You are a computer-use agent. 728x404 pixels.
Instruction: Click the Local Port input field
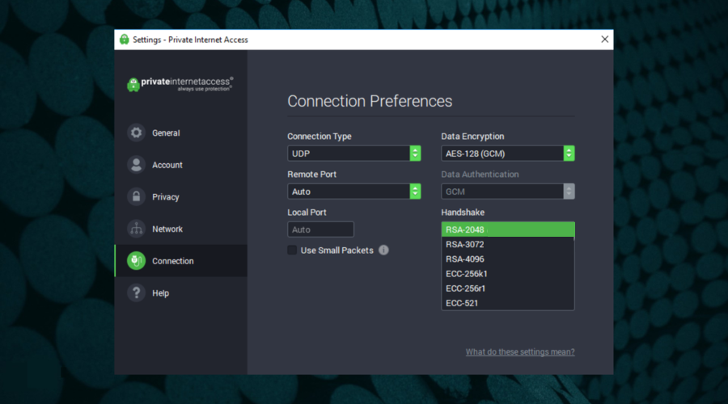point(320,229)
